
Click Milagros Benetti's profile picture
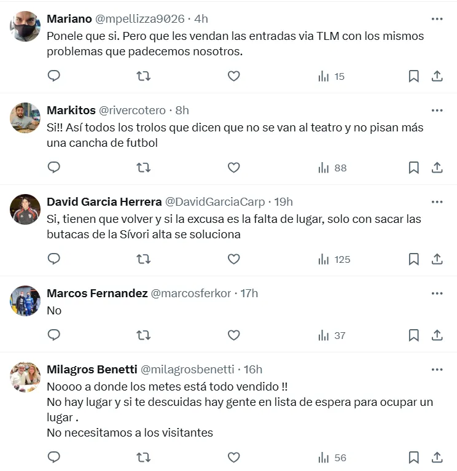pos(25,377)
